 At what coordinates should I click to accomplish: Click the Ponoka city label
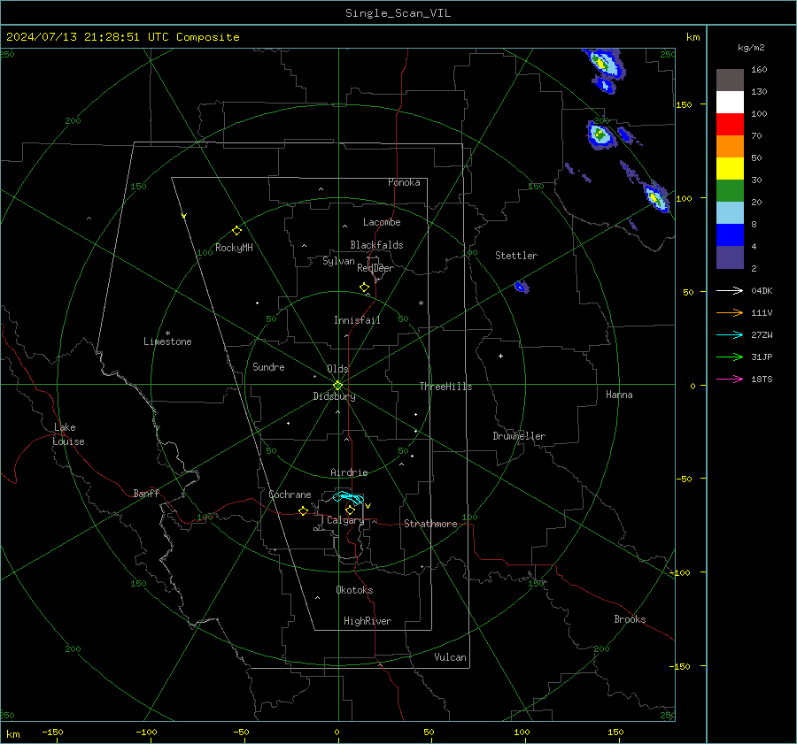point(404,182)
